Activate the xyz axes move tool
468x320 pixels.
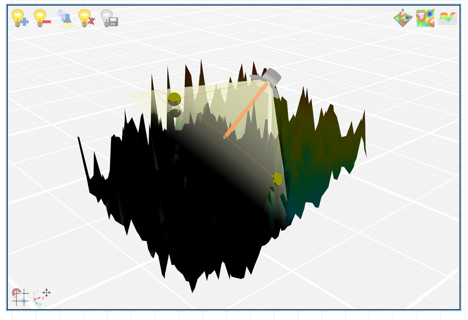tap(42, 297)
